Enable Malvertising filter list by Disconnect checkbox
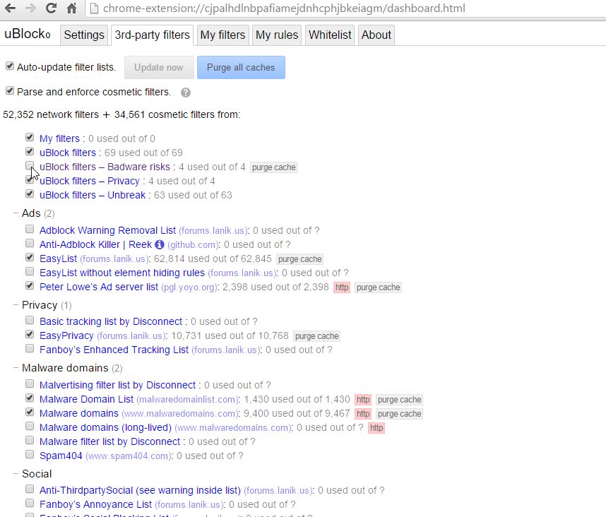Viewport: 606px width, 517px height. 30,384
